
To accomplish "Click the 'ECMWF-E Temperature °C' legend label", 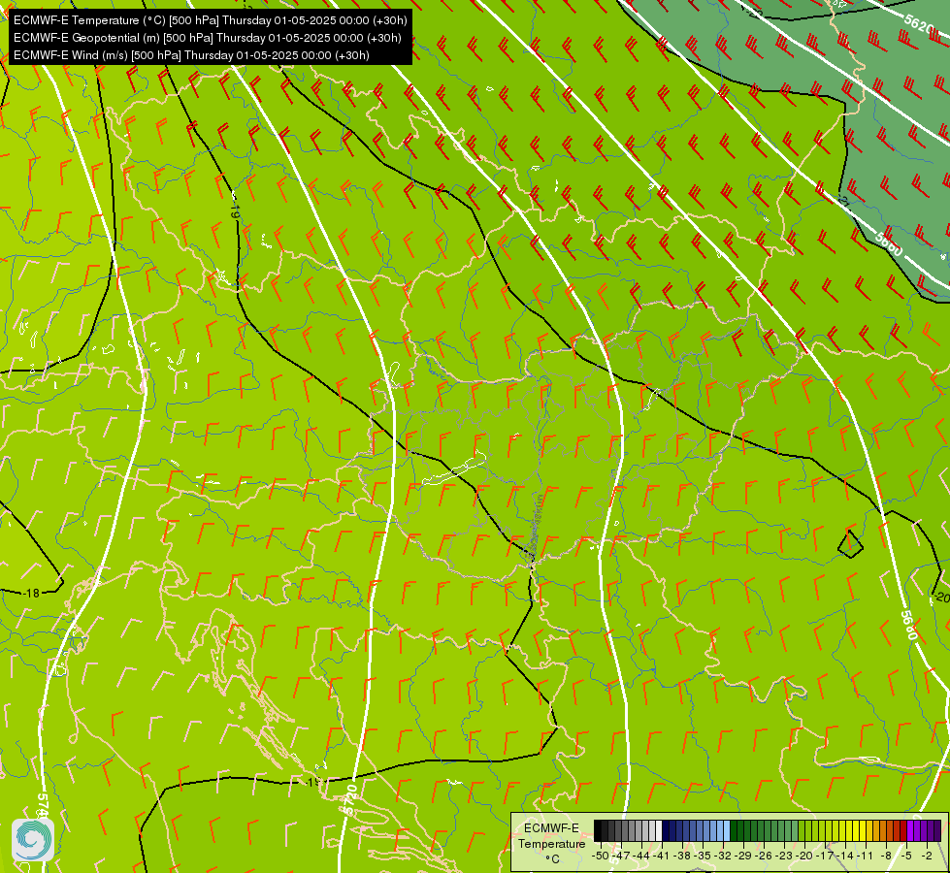I will [552, 844].
